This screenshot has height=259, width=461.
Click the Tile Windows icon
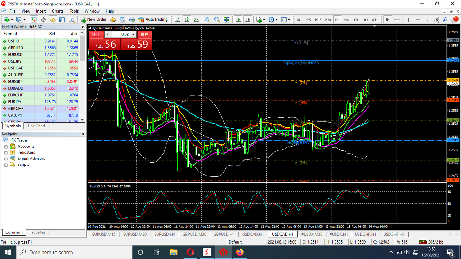coord(227,20)
